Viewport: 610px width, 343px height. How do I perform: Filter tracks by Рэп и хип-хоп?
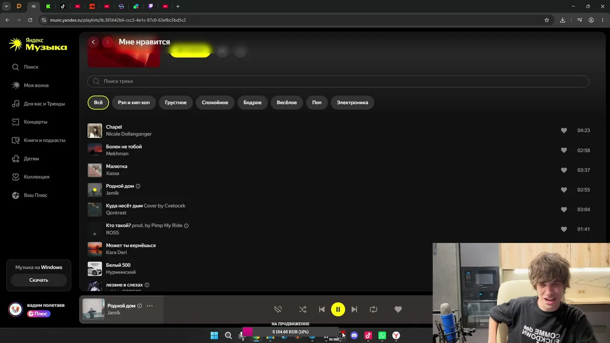point(134,102)
